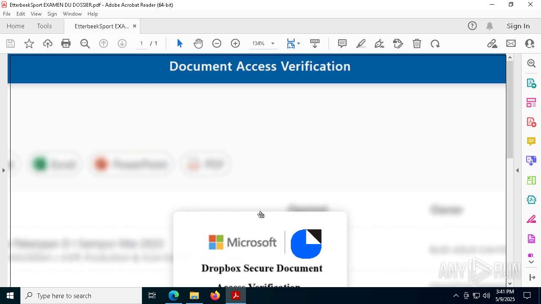Open the Export PDF tool in the right pane
This screenshot has width=541, height=304.
tap(531, 83)
